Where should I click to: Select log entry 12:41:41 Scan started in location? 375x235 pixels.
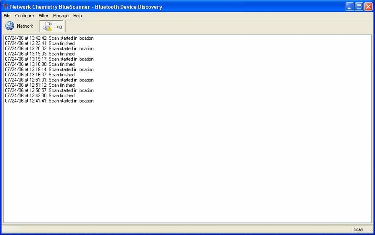click(x=49, y=101)
